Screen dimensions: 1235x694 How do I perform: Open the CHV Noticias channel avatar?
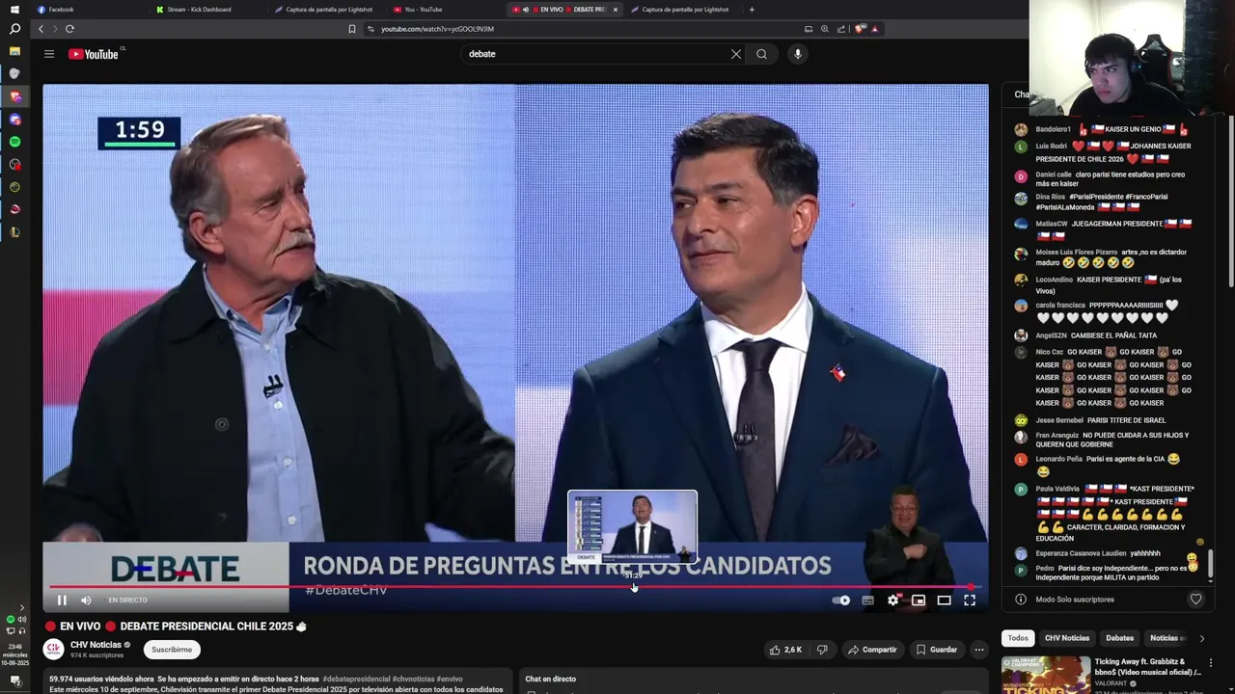[x=54, y=650]
